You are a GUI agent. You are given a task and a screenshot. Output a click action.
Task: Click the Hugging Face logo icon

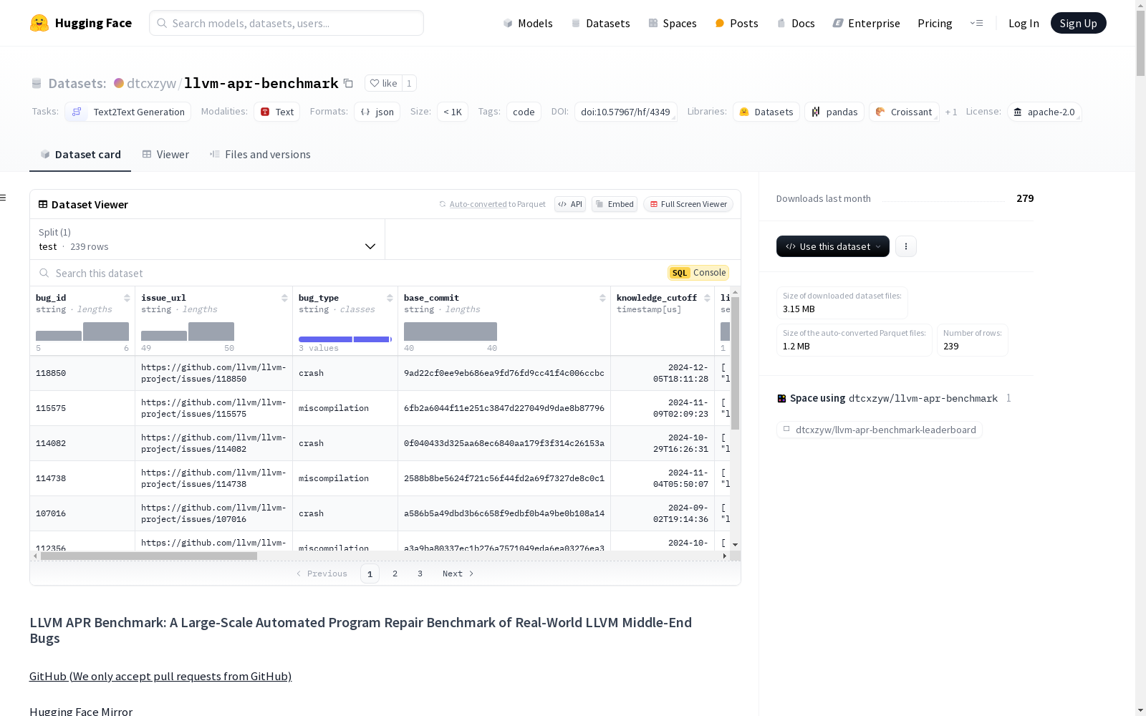(x=39, y=23)
